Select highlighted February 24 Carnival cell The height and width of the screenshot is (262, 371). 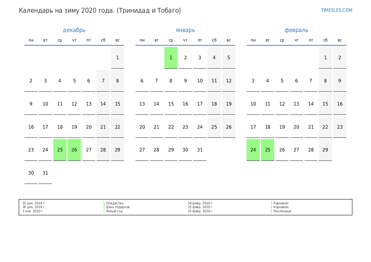click(x=253, y=150)
